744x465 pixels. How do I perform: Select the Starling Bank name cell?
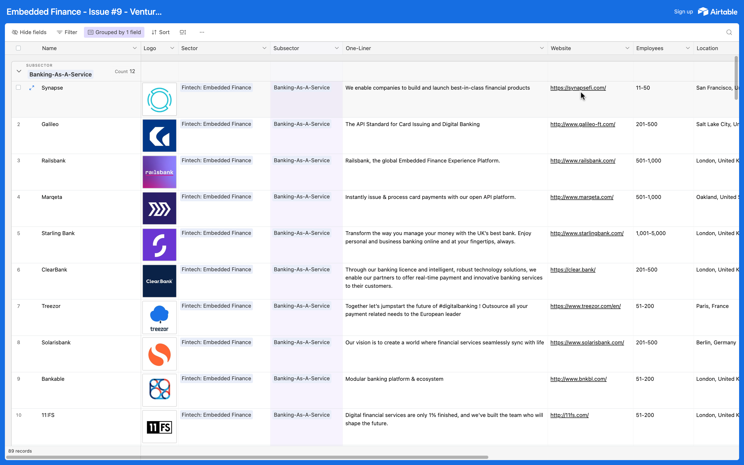76,245
